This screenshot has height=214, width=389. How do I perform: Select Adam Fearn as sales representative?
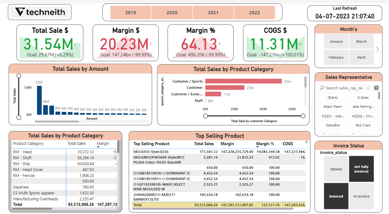click(333, 107)
